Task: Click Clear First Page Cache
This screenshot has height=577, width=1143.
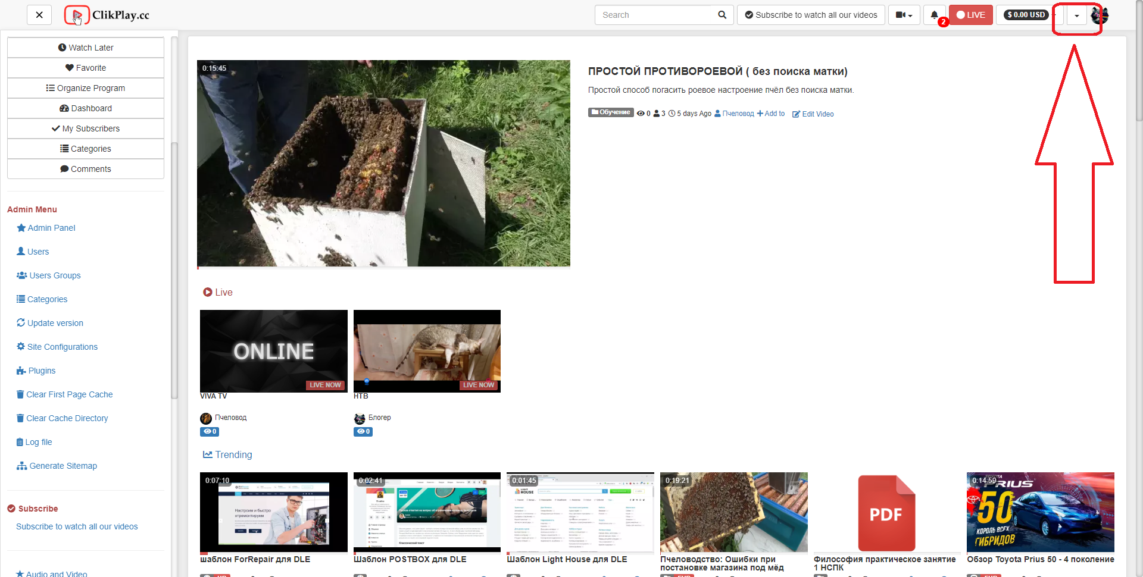Action: point(69,394)
